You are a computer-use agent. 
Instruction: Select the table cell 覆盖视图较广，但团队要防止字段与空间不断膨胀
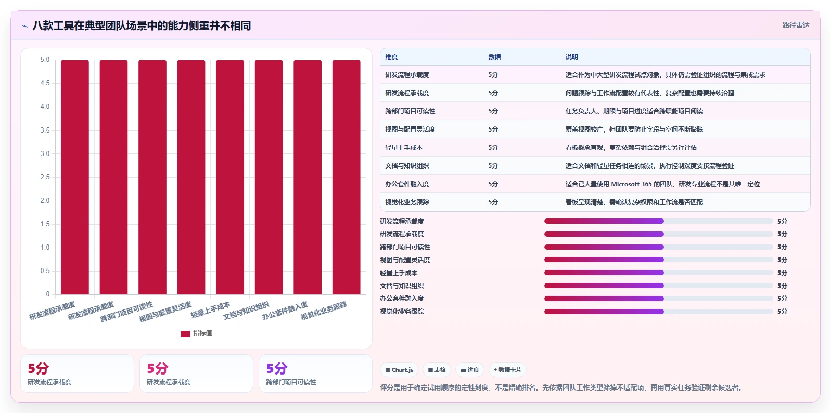pyautogui.click(x=634, y=130)
